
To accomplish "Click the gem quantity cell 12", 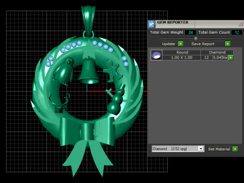I will click(x=206, y=57).
